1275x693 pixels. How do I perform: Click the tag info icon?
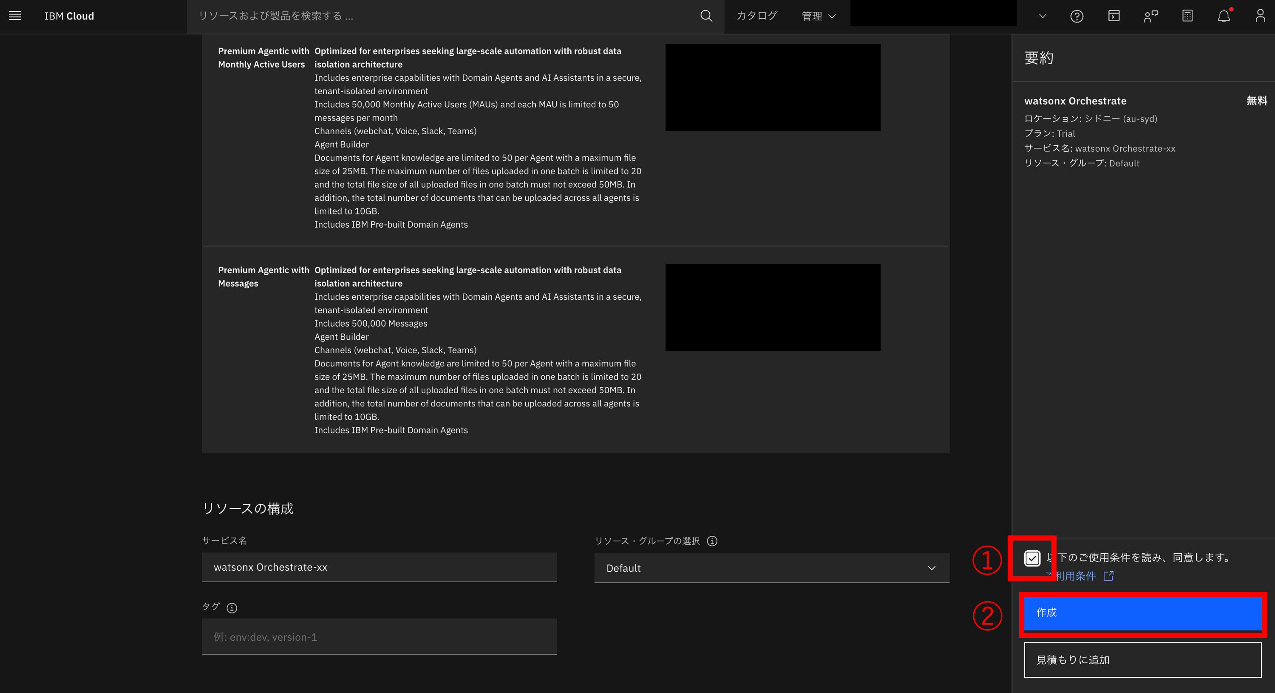[232, 608]
